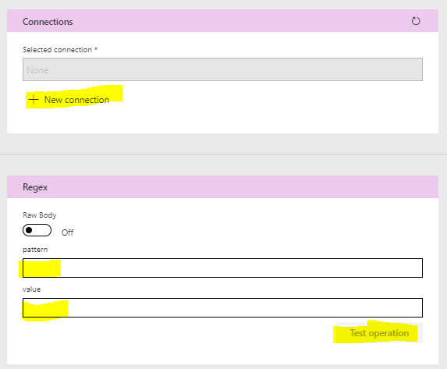Click the pink Regex header bar
This screenshot has height=369, width=447.
pyautogui.click(x=222, y=186)
